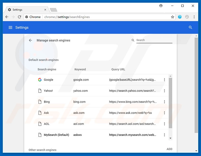Open more actions for Bing search engine

coord(164,102)
